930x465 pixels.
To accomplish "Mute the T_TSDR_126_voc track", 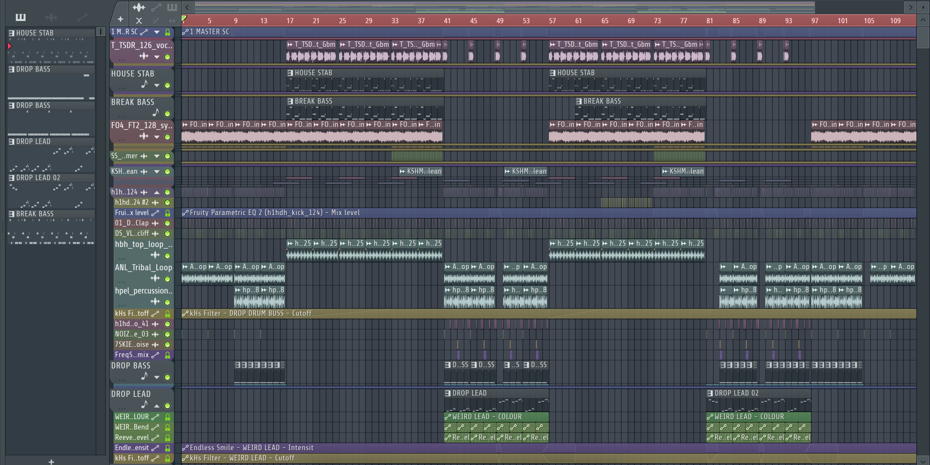I will (168, 57).
